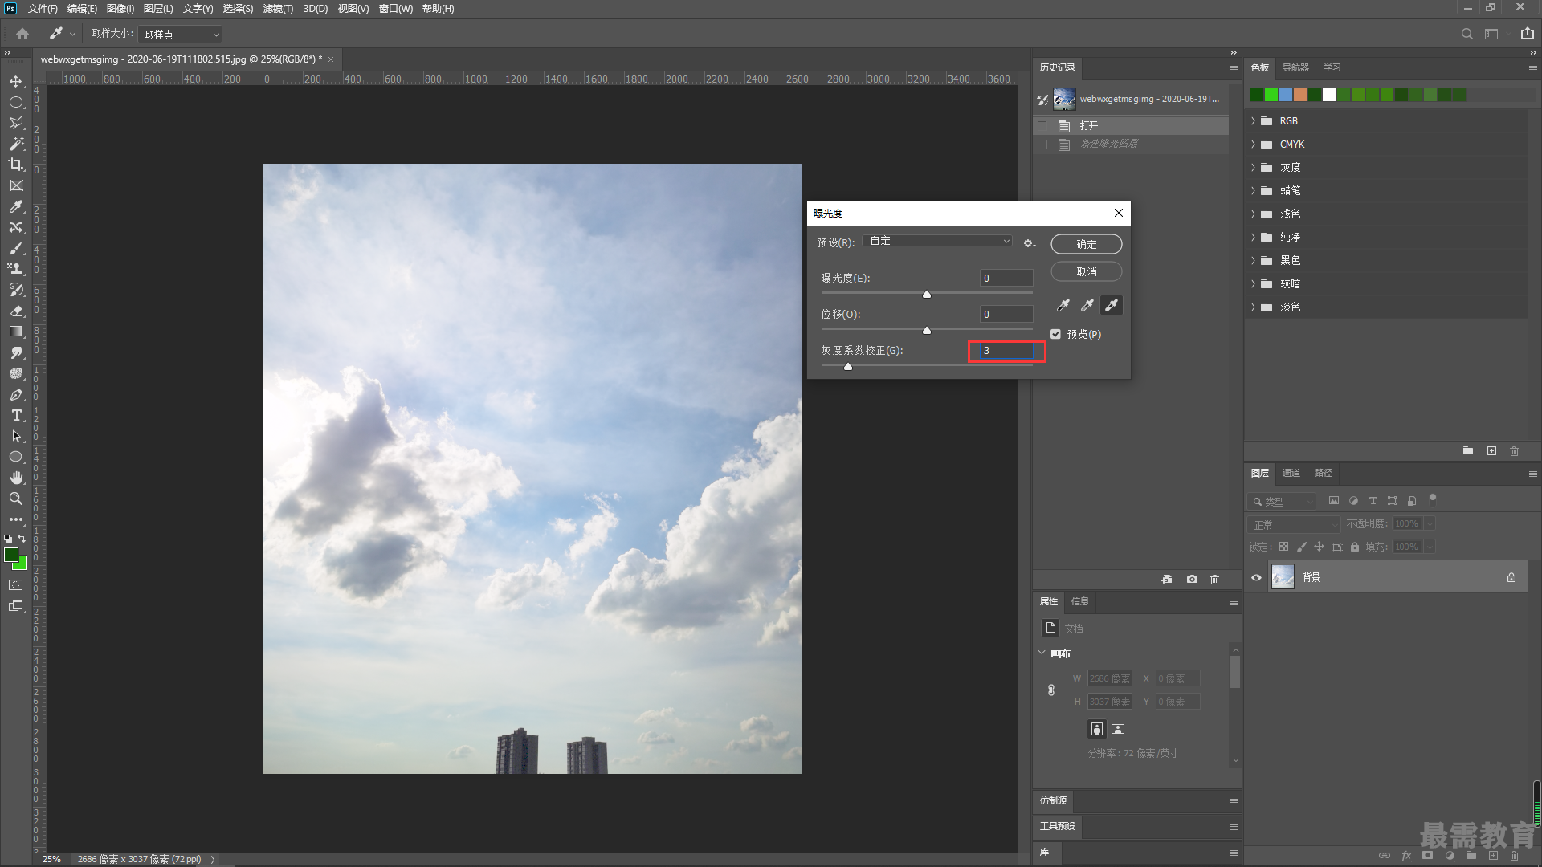Select the Crop tool

[16, 165]
